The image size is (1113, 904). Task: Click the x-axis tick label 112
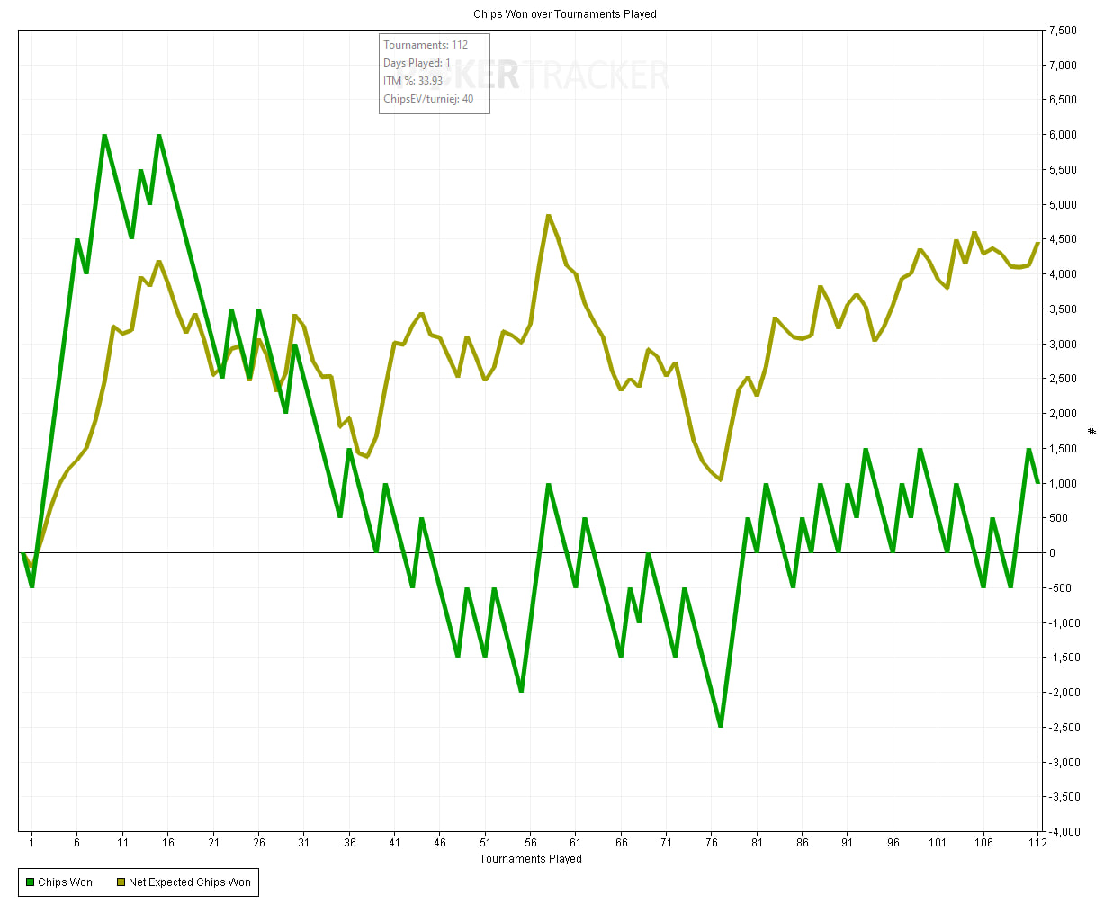(x=1037, y=843)
